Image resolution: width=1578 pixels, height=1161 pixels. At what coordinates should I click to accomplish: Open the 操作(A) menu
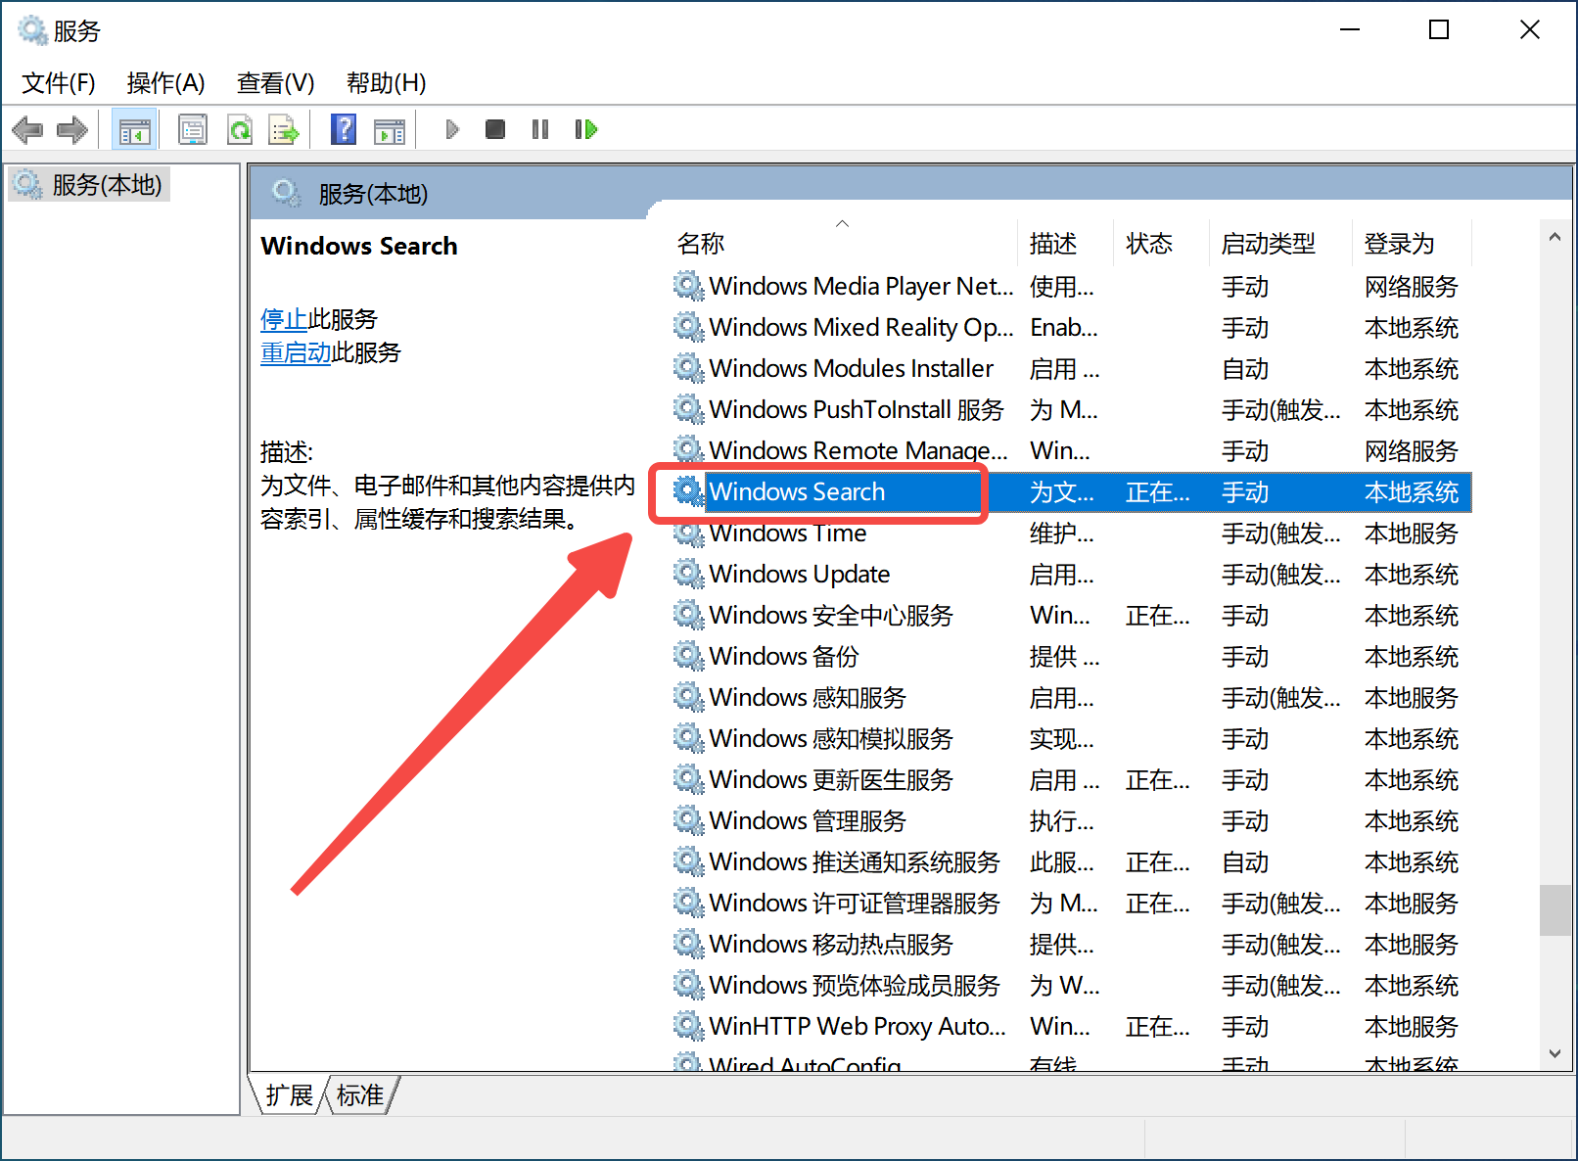pyautogui.click(x=164, y=83)
